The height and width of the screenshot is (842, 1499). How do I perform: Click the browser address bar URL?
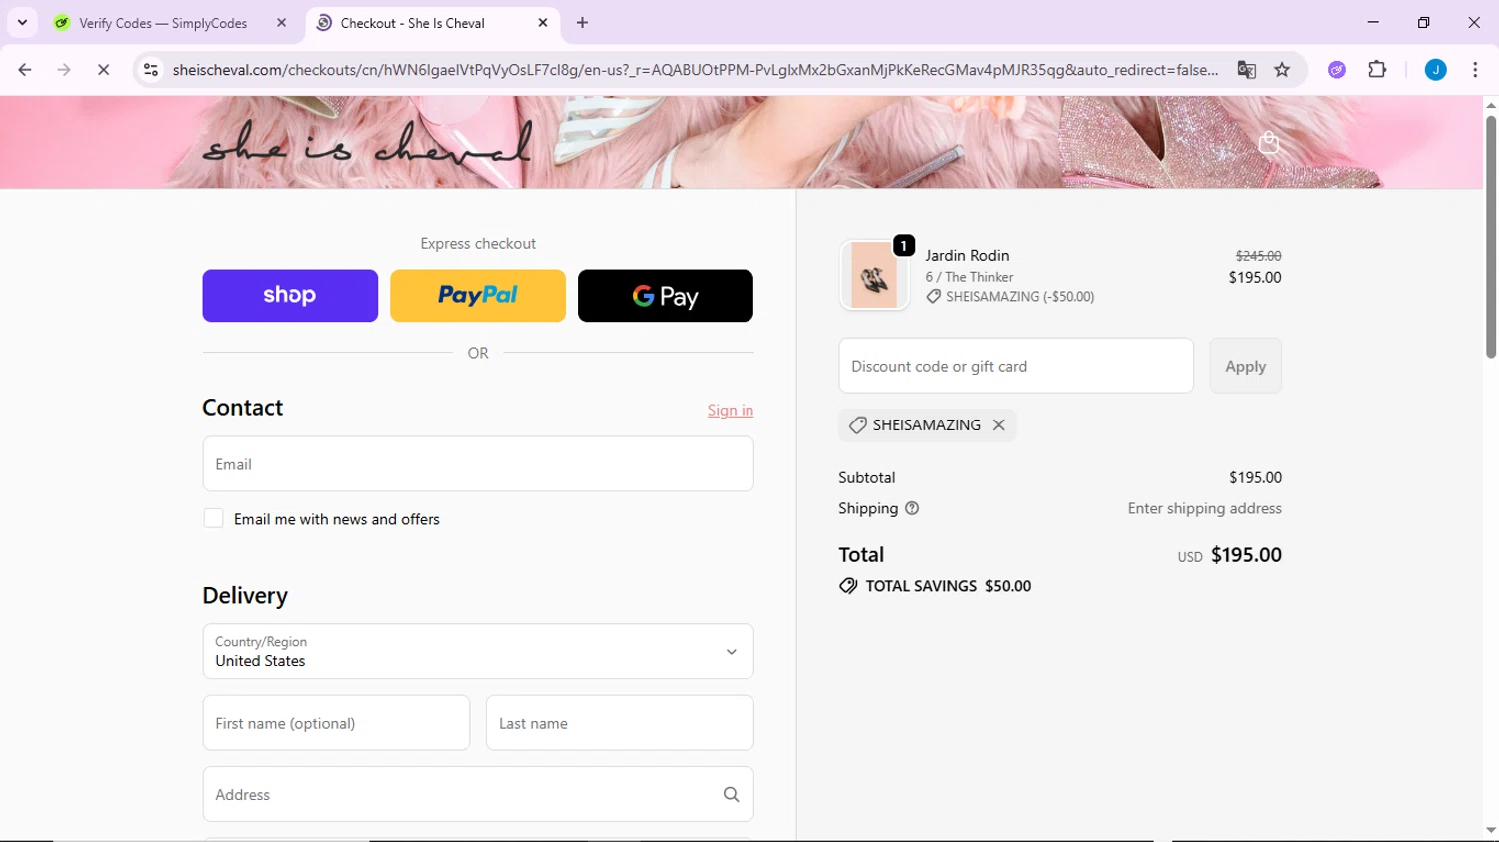click(696, 70)
